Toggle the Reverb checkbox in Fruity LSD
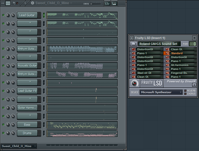Screen dimensions: 199x151 click(185, 91)
